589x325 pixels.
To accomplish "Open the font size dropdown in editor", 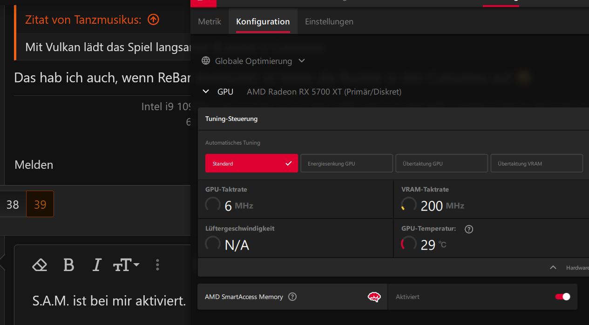I will [126, 265].
